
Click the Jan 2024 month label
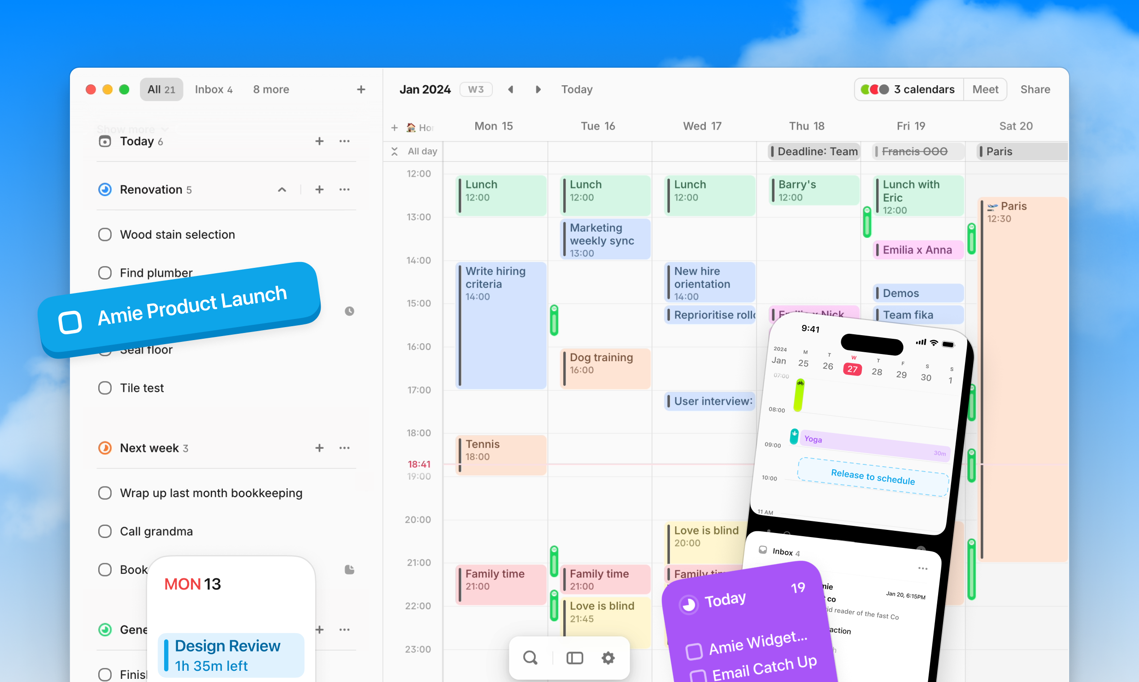click(x=425, y=89)
